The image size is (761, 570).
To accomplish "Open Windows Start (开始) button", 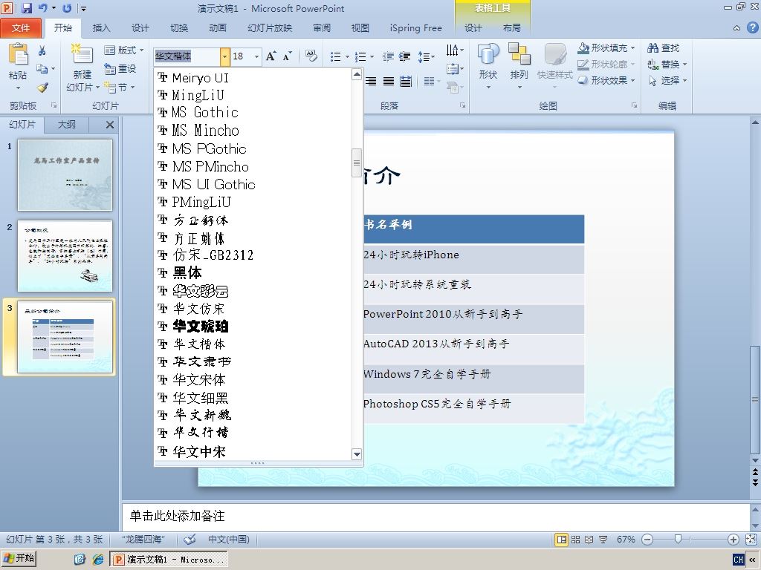I will (x=19, y=559).
